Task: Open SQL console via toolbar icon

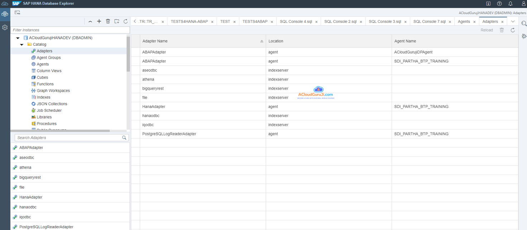Action: pyautogui.click(x=17, y=12)
